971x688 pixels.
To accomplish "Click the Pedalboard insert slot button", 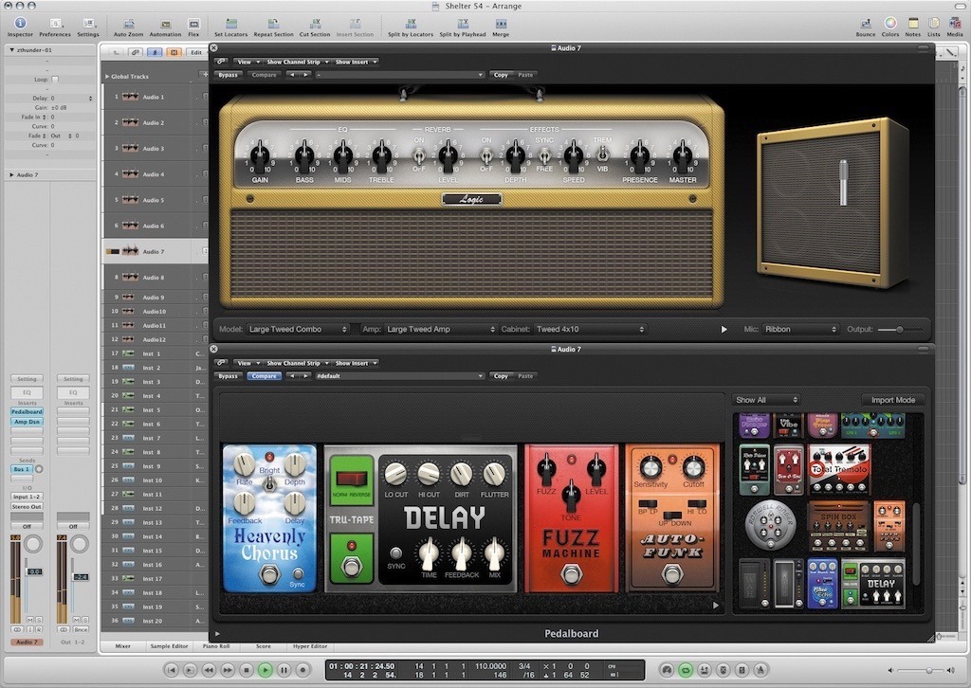I will pos(27,411).
